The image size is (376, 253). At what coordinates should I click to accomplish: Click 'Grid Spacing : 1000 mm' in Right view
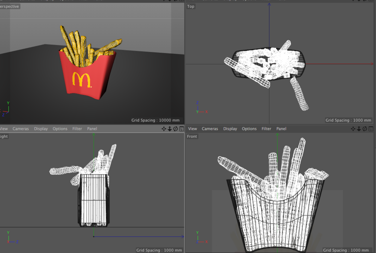[x=159, y=250]
